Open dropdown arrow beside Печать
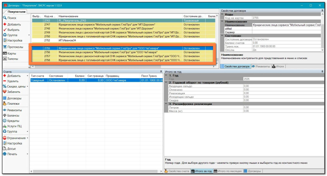Viewport: 327px width, 176px height. [x=27, y=154]
